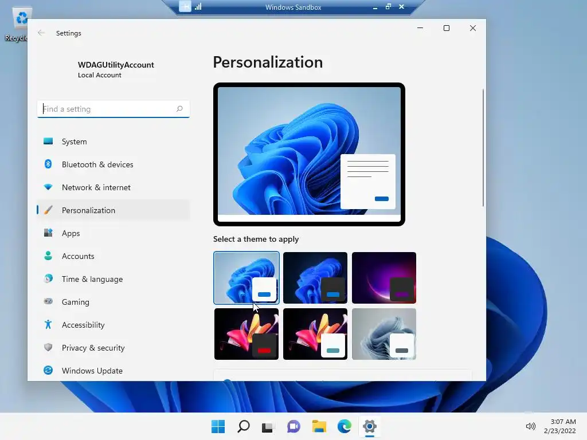Open Accessibility settings

point(113,324)
